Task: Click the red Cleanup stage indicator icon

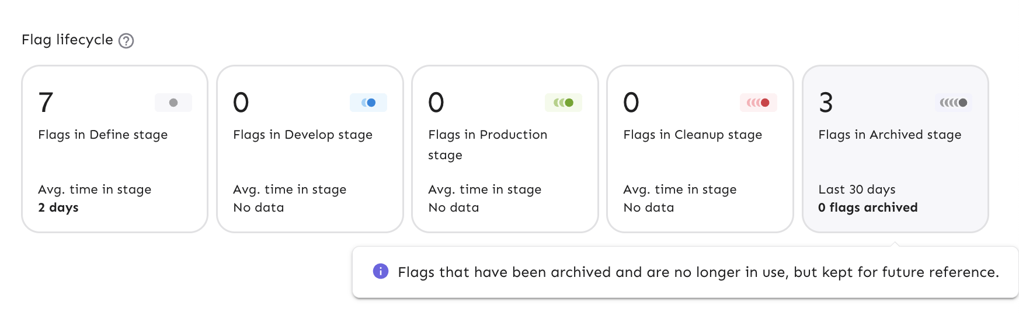Action: pyautogui.click(x=759, y=103)
